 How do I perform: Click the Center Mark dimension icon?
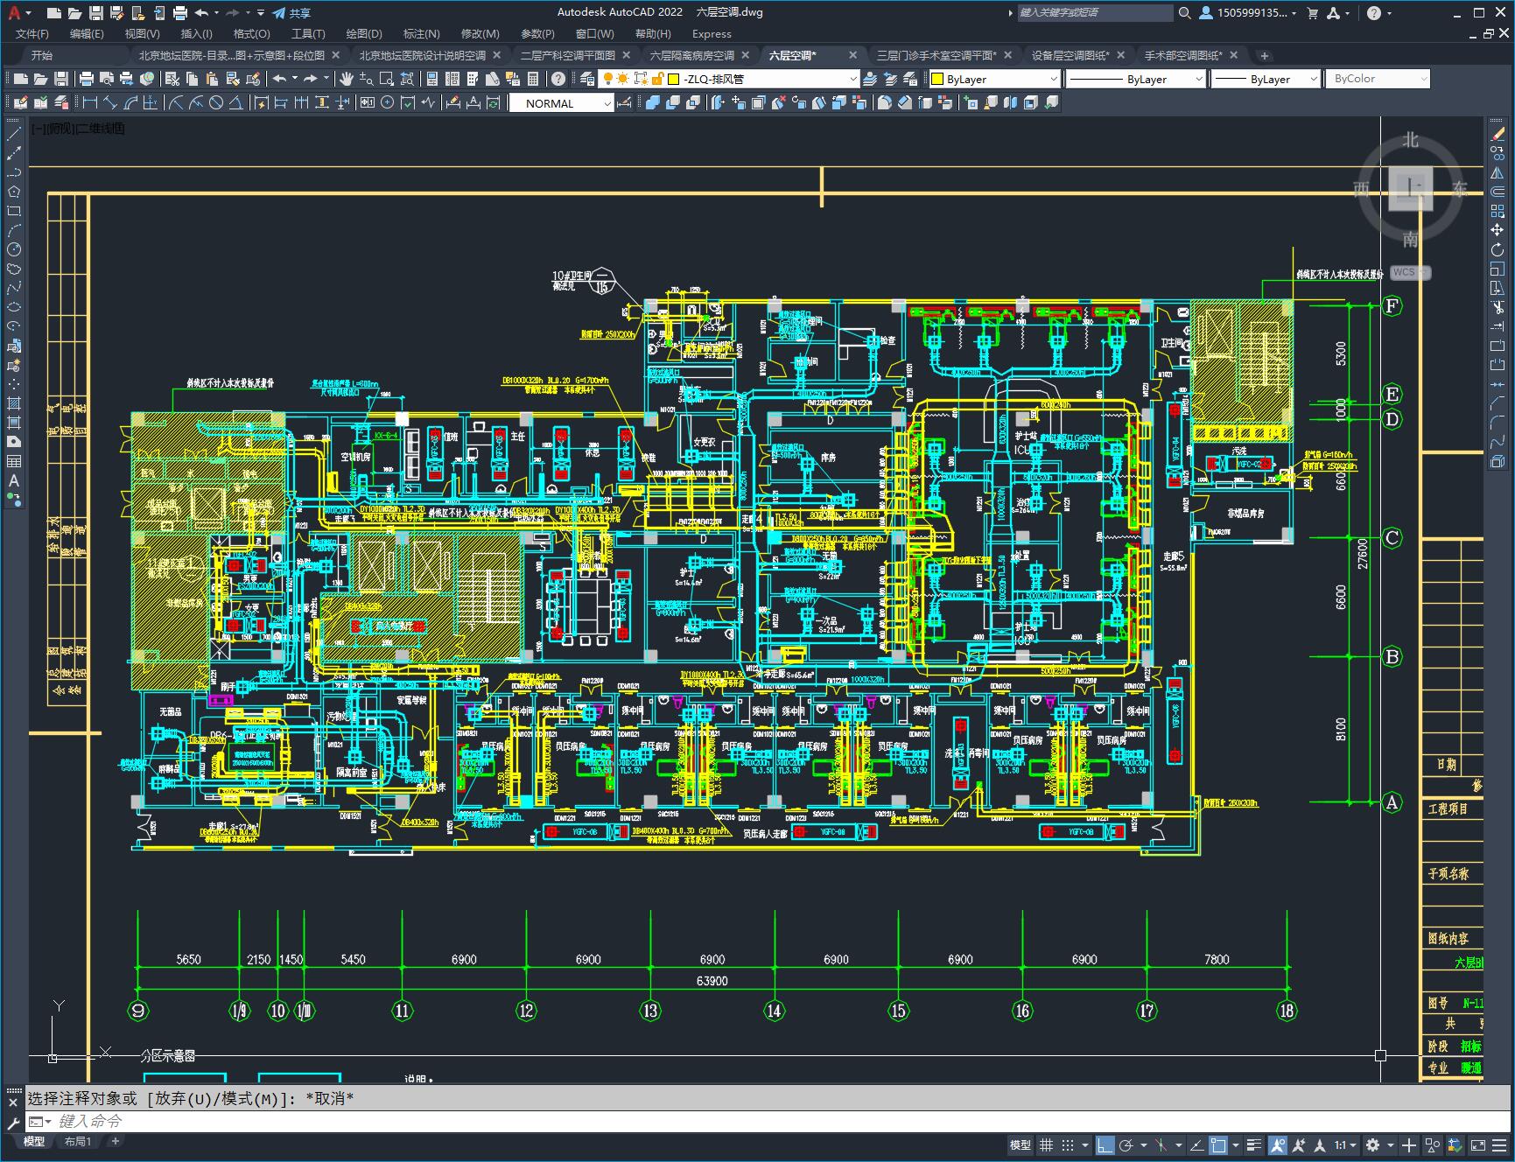point(388,102)
